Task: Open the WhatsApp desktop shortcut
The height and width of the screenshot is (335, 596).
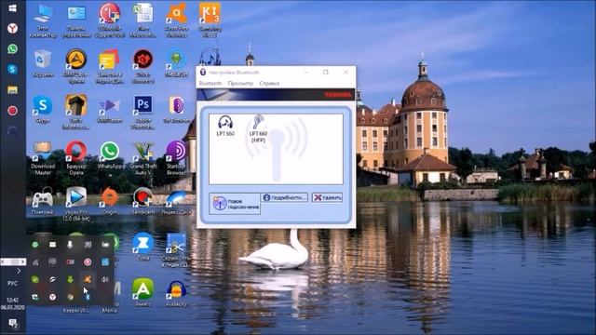Action: click(110, 155)
